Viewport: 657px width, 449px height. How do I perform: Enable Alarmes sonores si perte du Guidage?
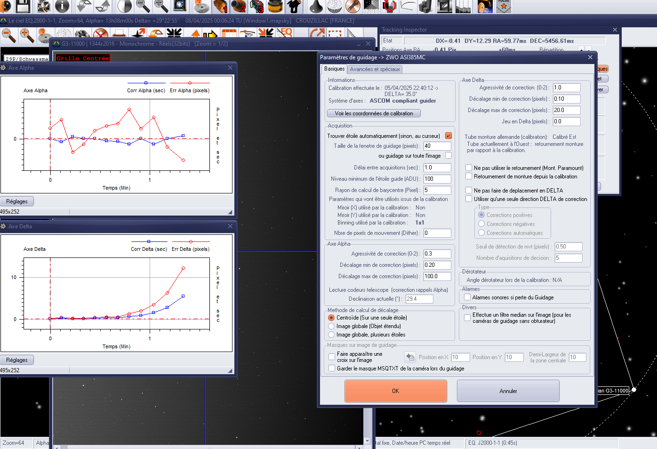coord(467,297)
